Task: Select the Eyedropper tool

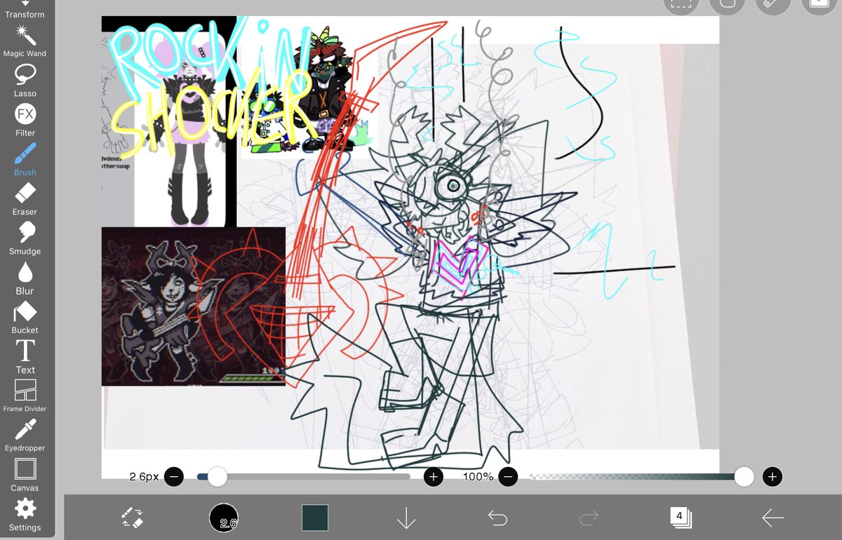Action: click(25, 436)
